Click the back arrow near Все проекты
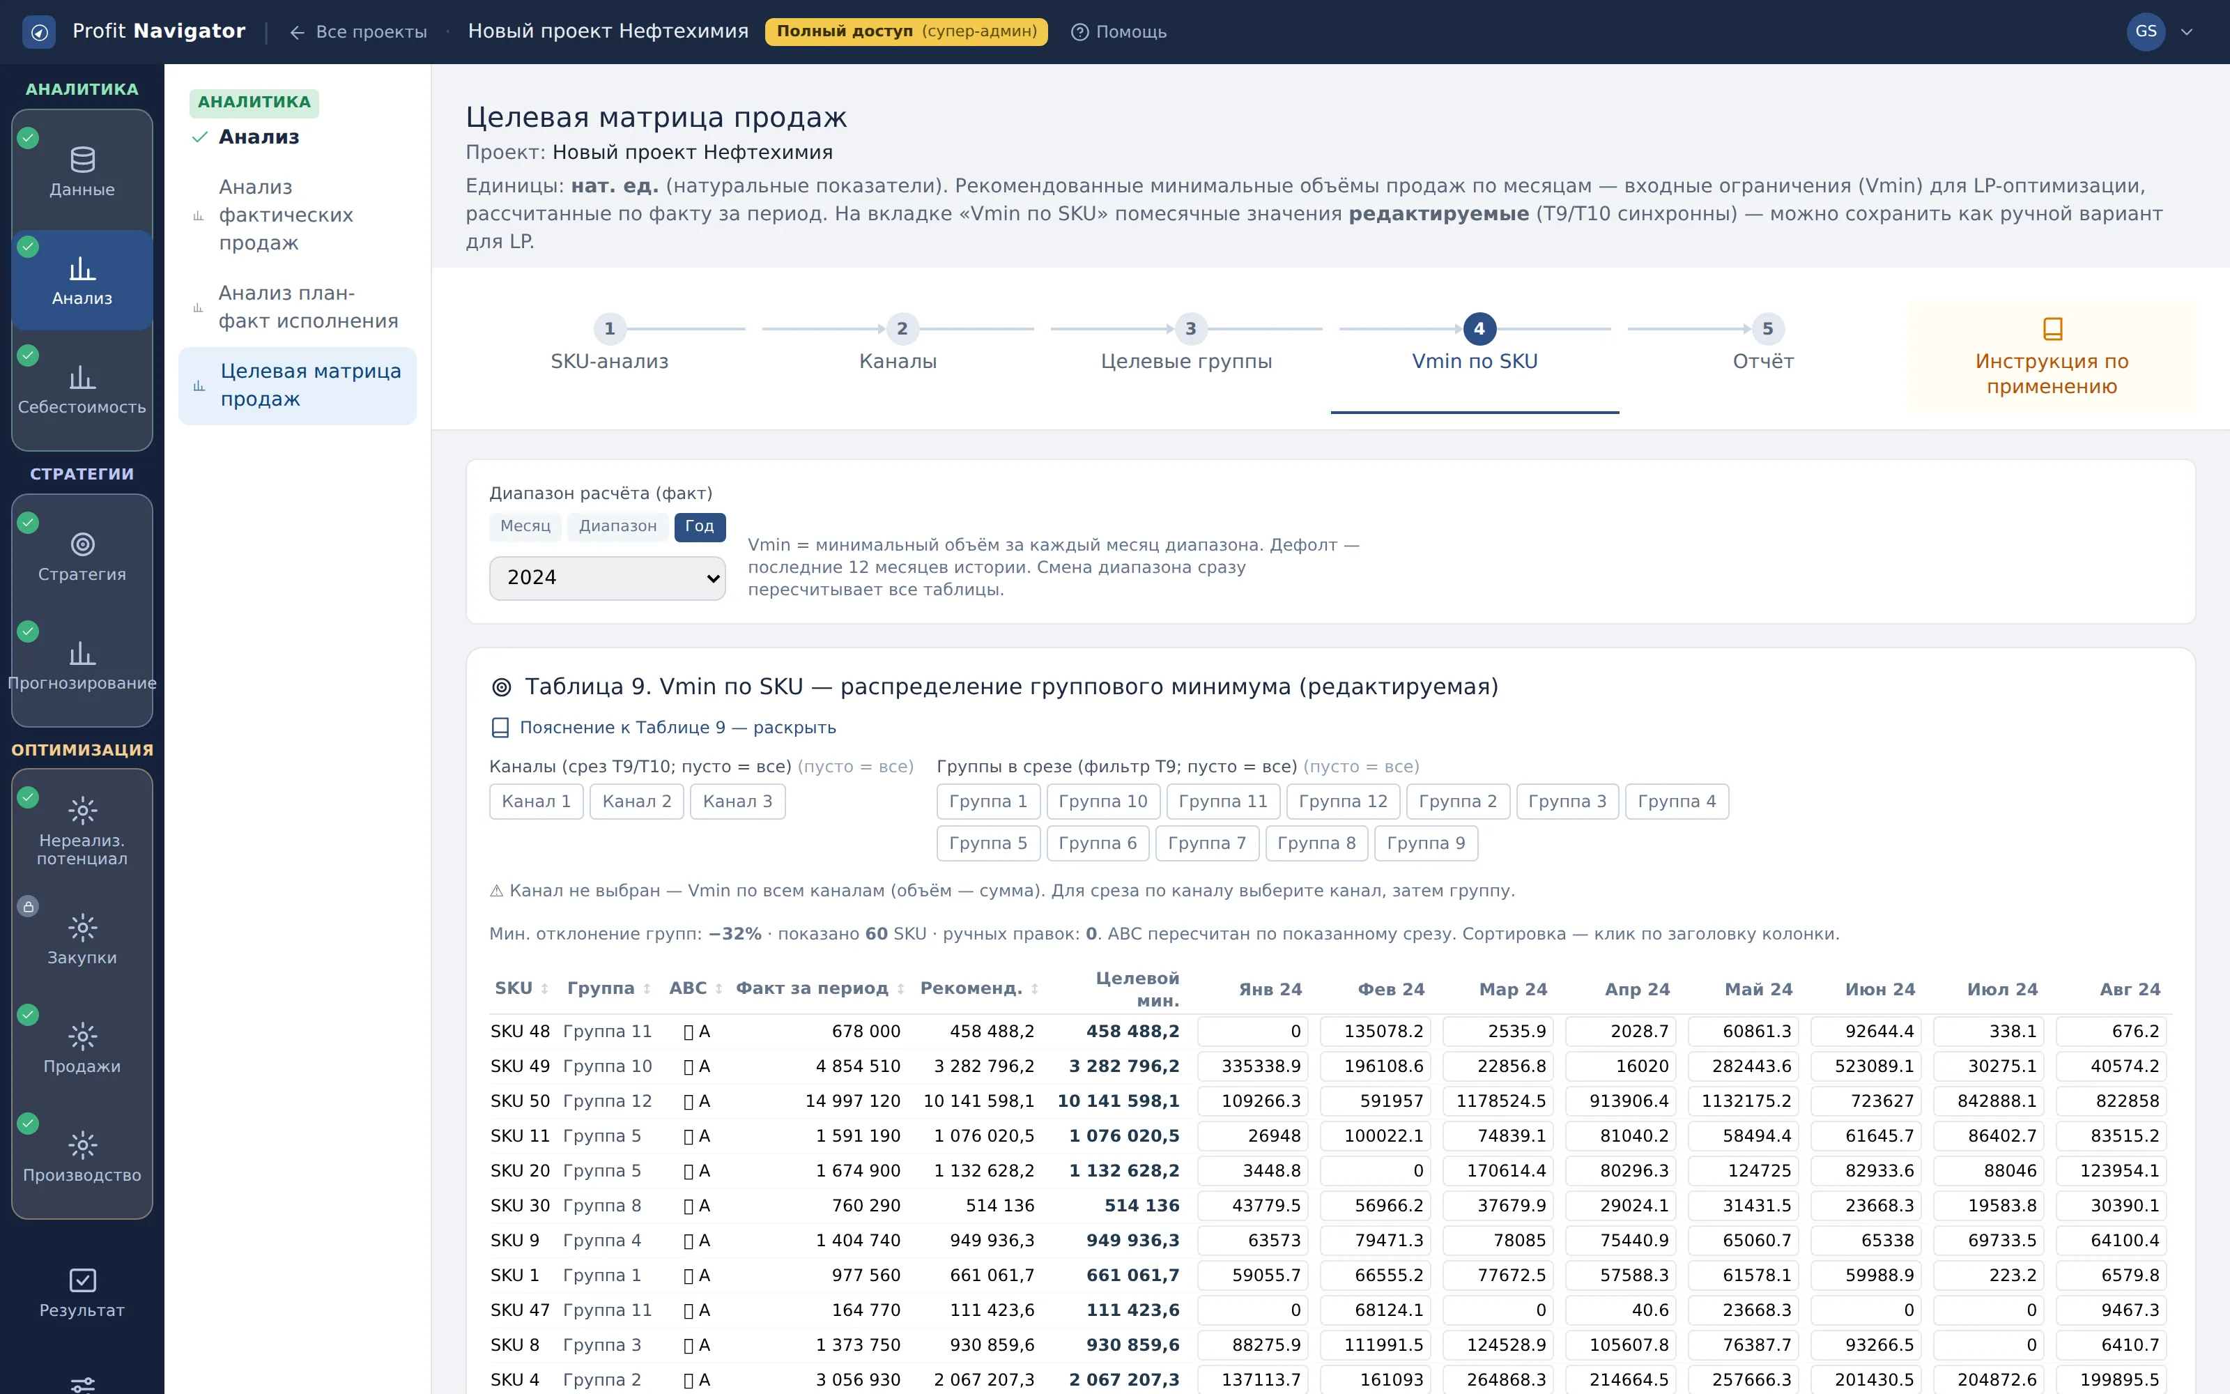 click(x=297, y=32)
